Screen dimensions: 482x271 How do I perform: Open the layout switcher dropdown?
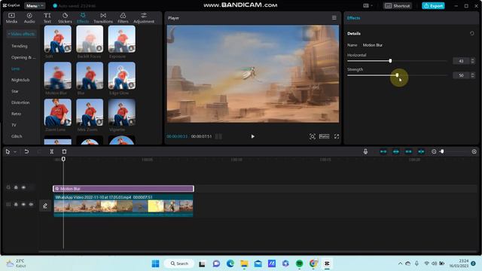pos(368,5)
